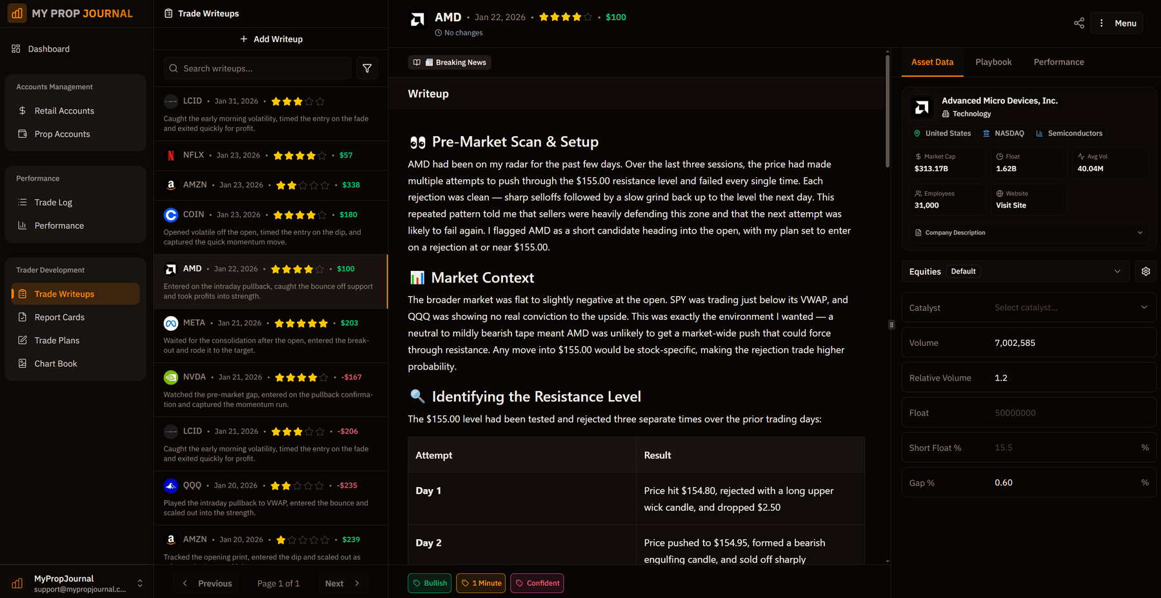Toggle the Confident tag

point(537,583)
